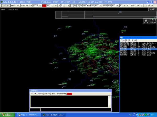Click the red COM toolbar button
The image size is (157, 117).
(44, 5)
